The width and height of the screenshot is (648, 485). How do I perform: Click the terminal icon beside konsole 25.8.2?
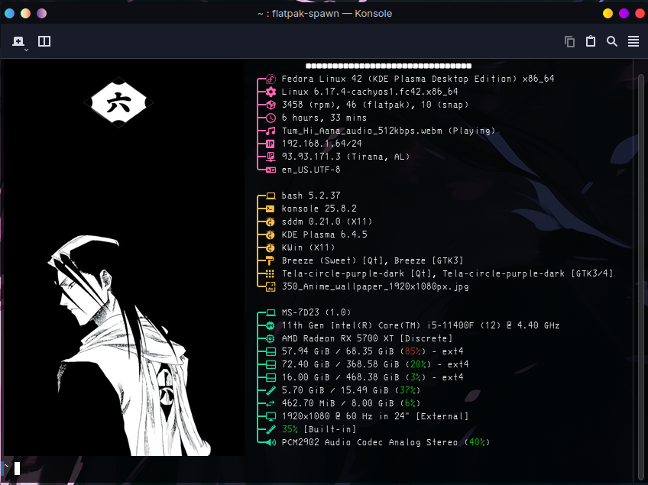271,209
